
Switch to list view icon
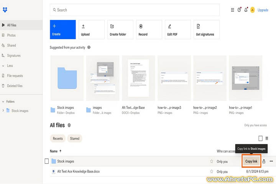(x=267, y=138)
